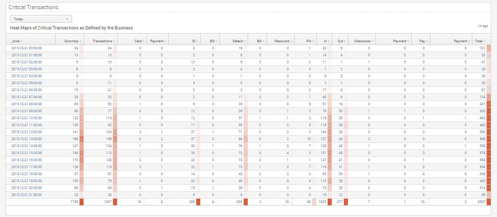
Task: Select the Out column header
Action: coord(340,41)
